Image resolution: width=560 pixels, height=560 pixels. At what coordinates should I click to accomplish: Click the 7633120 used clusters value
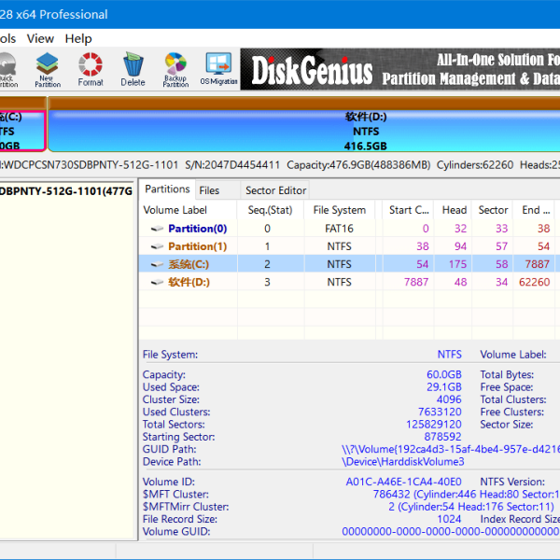tap(440, 413)
